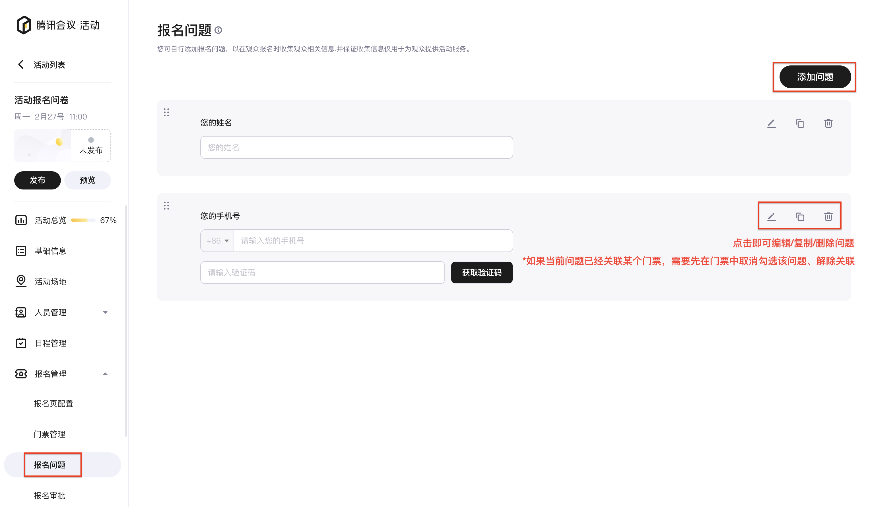This screenshot has height=507, width=874.
Task: Click the sidebar vertical scrollbar
Action: point(125,321)
